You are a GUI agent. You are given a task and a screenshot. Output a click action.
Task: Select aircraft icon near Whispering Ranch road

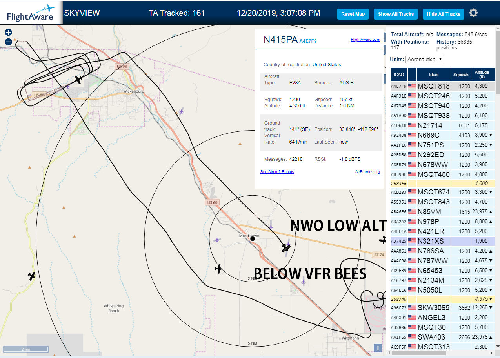pyautogui.click(x=32, y=276)
